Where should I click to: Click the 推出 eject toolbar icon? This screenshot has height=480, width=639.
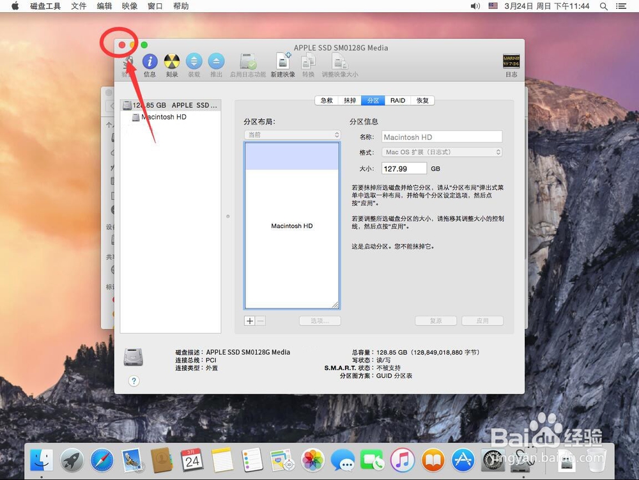[x=216, y=62]
